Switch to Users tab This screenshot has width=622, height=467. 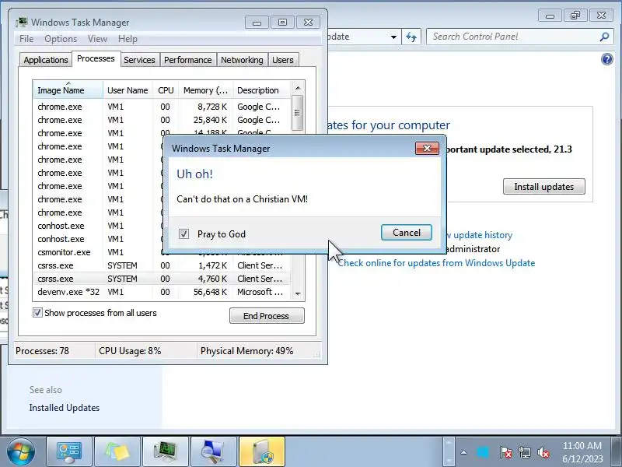point(283,60)
